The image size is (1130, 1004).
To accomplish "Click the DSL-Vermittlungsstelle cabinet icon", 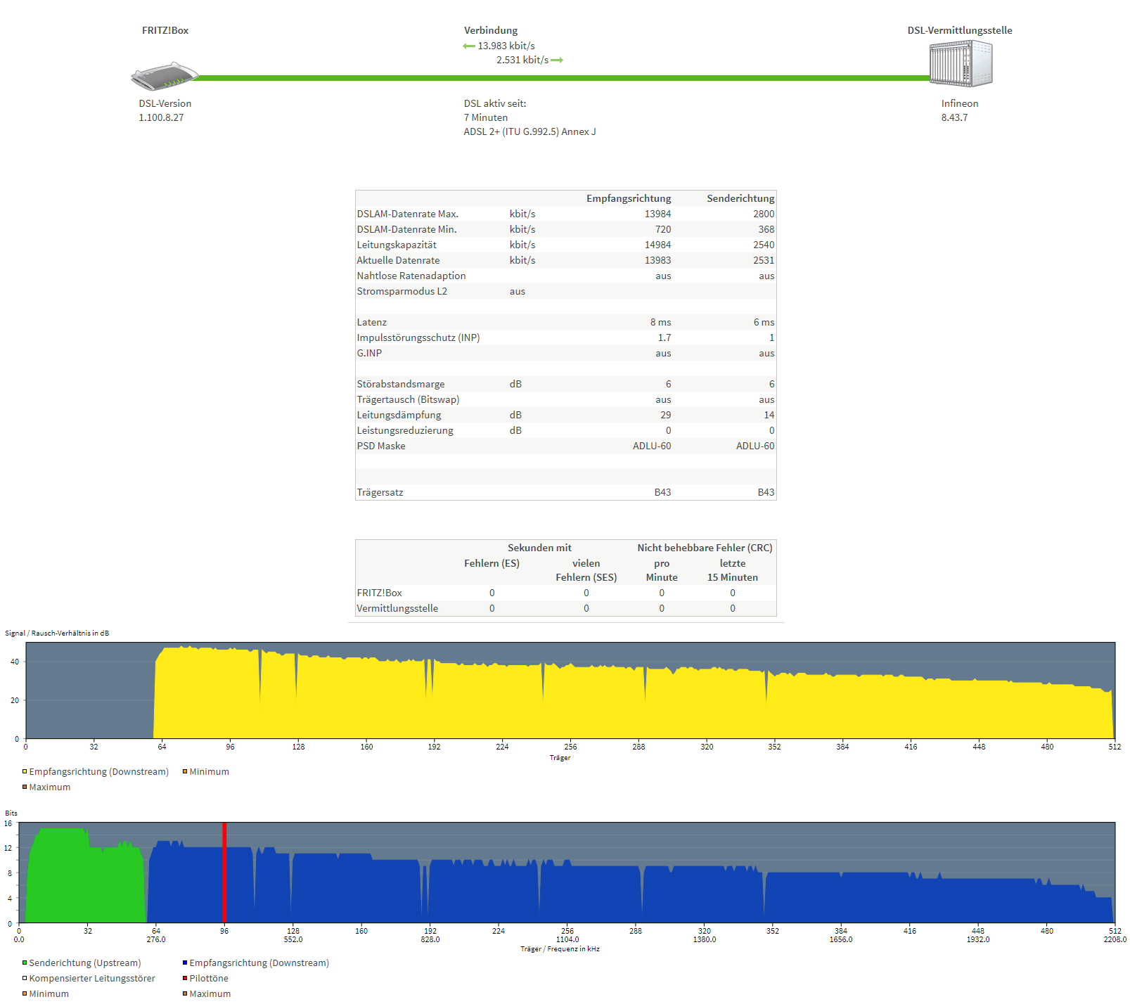I will pos(961,64).
